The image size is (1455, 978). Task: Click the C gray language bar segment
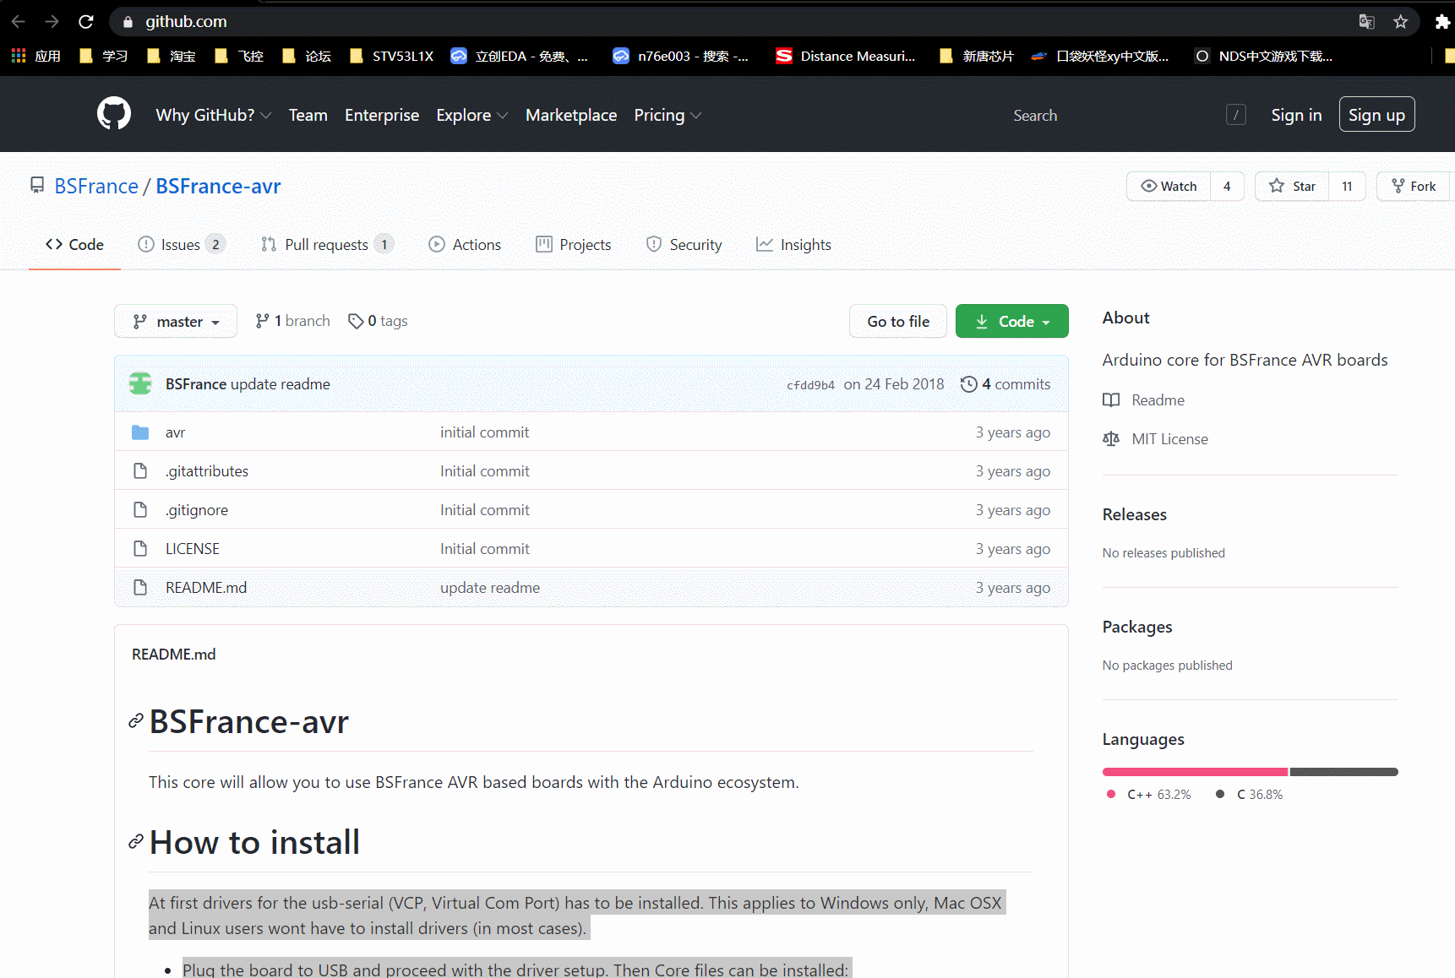[x=1343, y=772]
